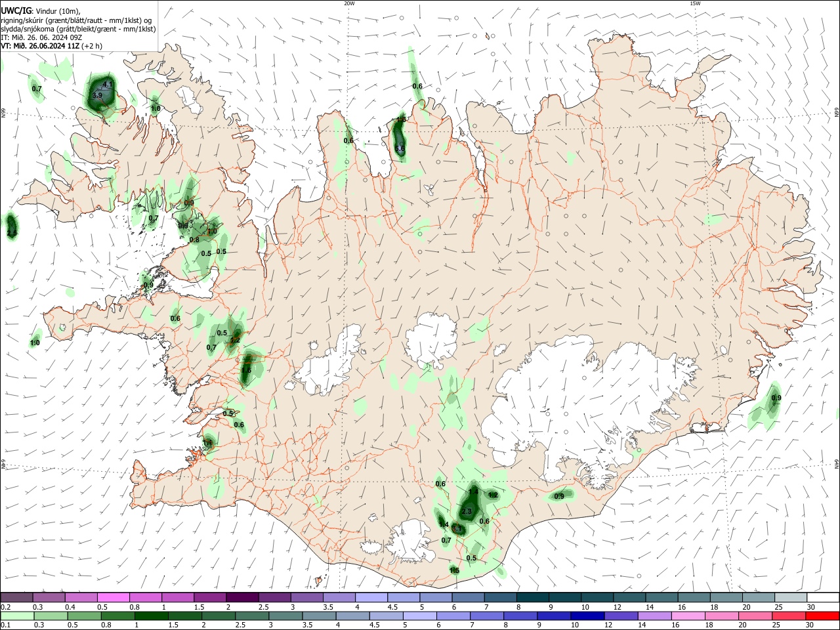Image resolution: width=840 pixels, height=630 pixels.
Task: Click the 'VT: Mið. 26.06.2024 11Z' valid time
Action: click(x=40, y=46)
